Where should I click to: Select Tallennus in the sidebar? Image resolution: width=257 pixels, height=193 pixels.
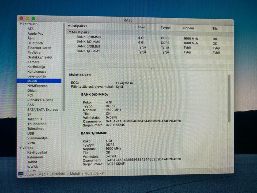[35, 119]
